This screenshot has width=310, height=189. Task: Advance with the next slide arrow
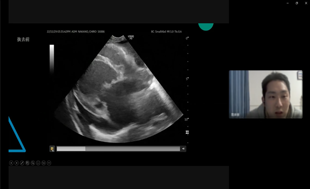coord(16,163)
